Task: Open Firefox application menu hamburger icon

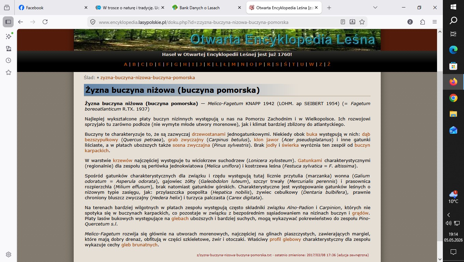Action: 435,22
